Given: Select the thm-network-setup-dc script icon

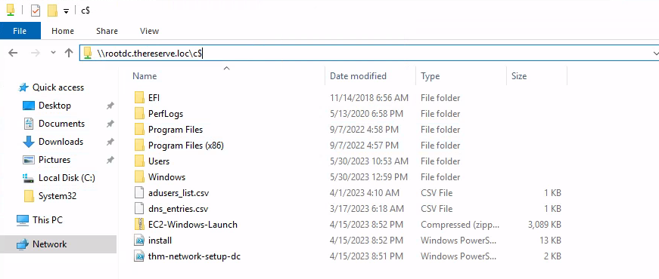Looking at the screenshot, I should pos(139,256).
